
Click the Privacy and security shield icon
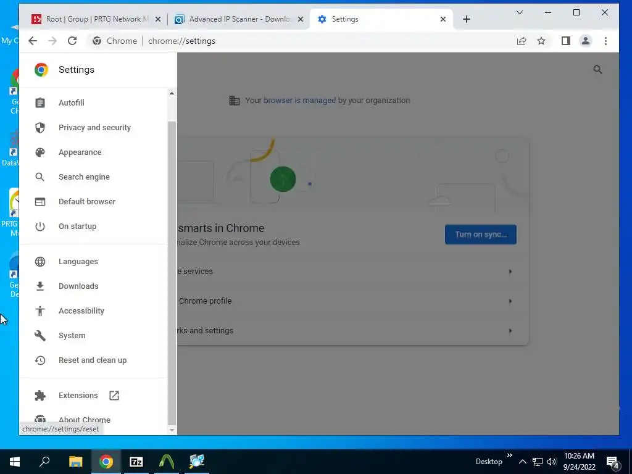pyautogui.click(x=40, y=128)
